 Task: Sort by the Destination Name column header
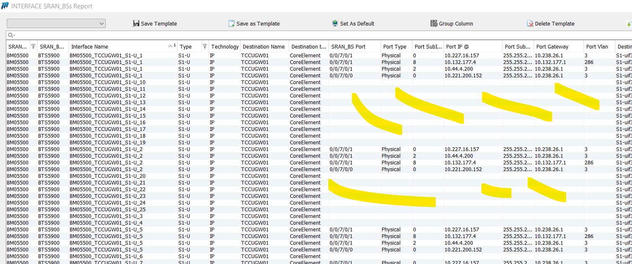tap(263, 47)
